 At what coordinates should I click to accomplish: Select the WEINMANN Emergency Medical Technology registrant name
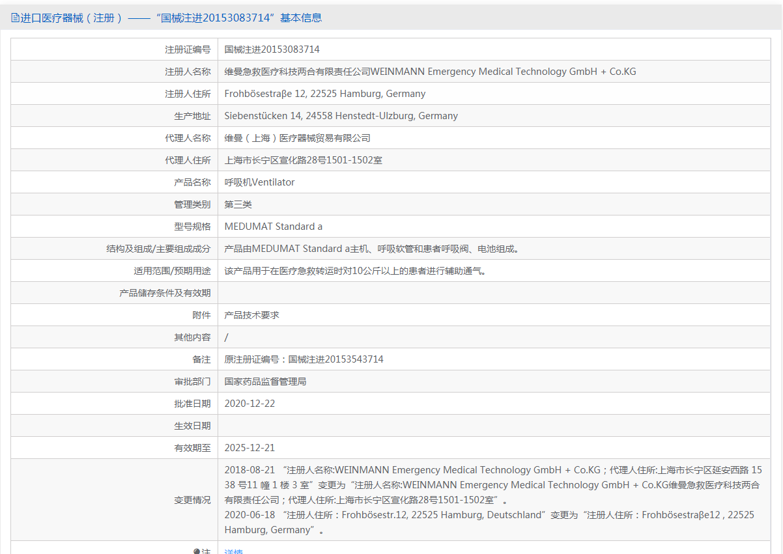tap(430, 72)
